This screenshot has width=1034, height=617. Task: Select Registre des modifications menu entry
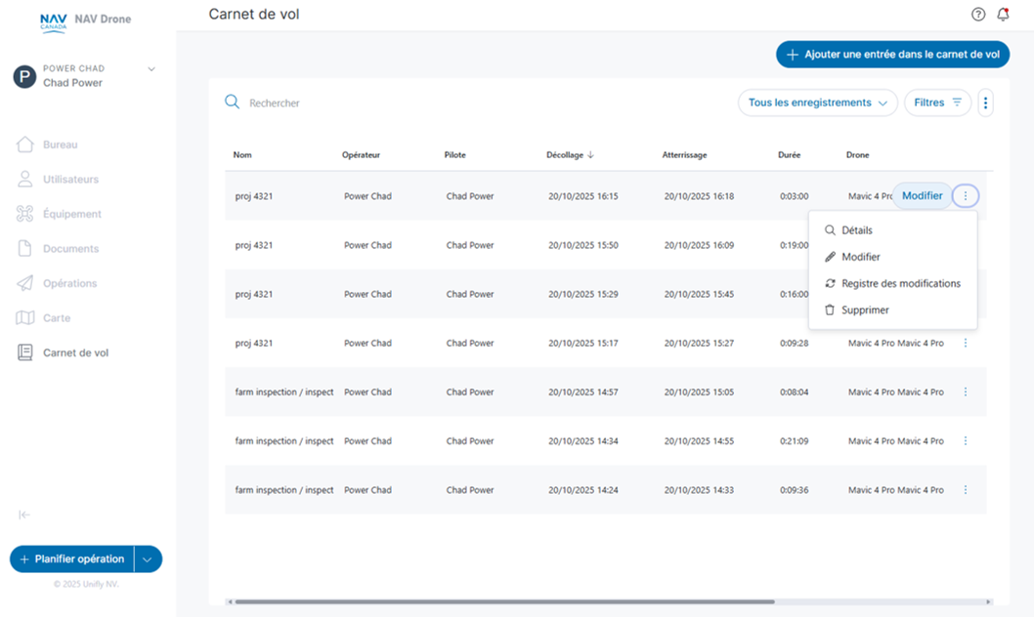click(x=900, y=283)
